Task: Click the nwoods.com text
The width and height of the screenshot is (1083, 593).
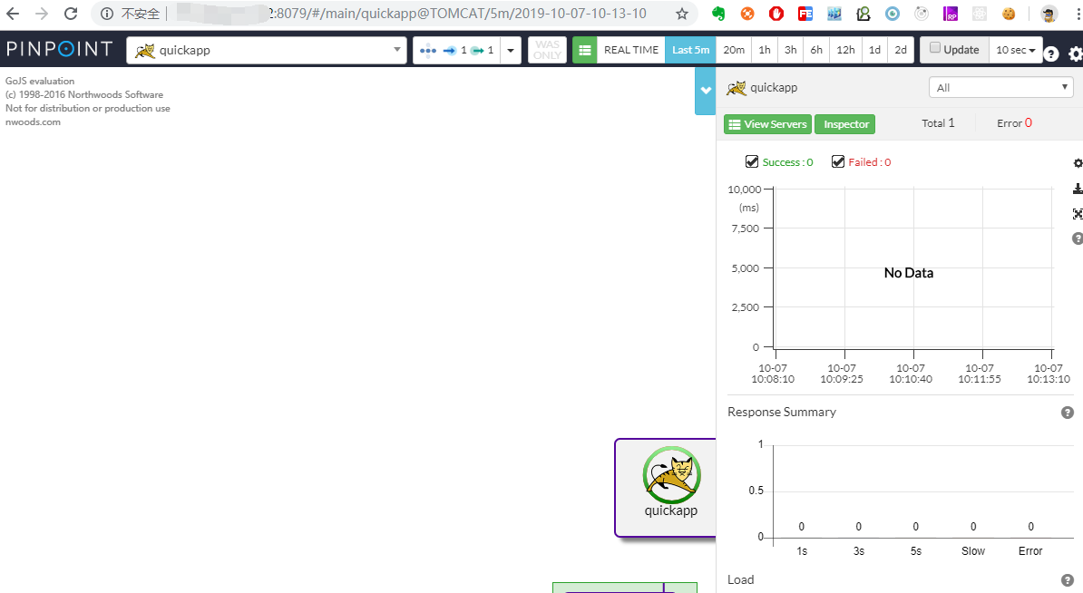Action: pos(34,122)
